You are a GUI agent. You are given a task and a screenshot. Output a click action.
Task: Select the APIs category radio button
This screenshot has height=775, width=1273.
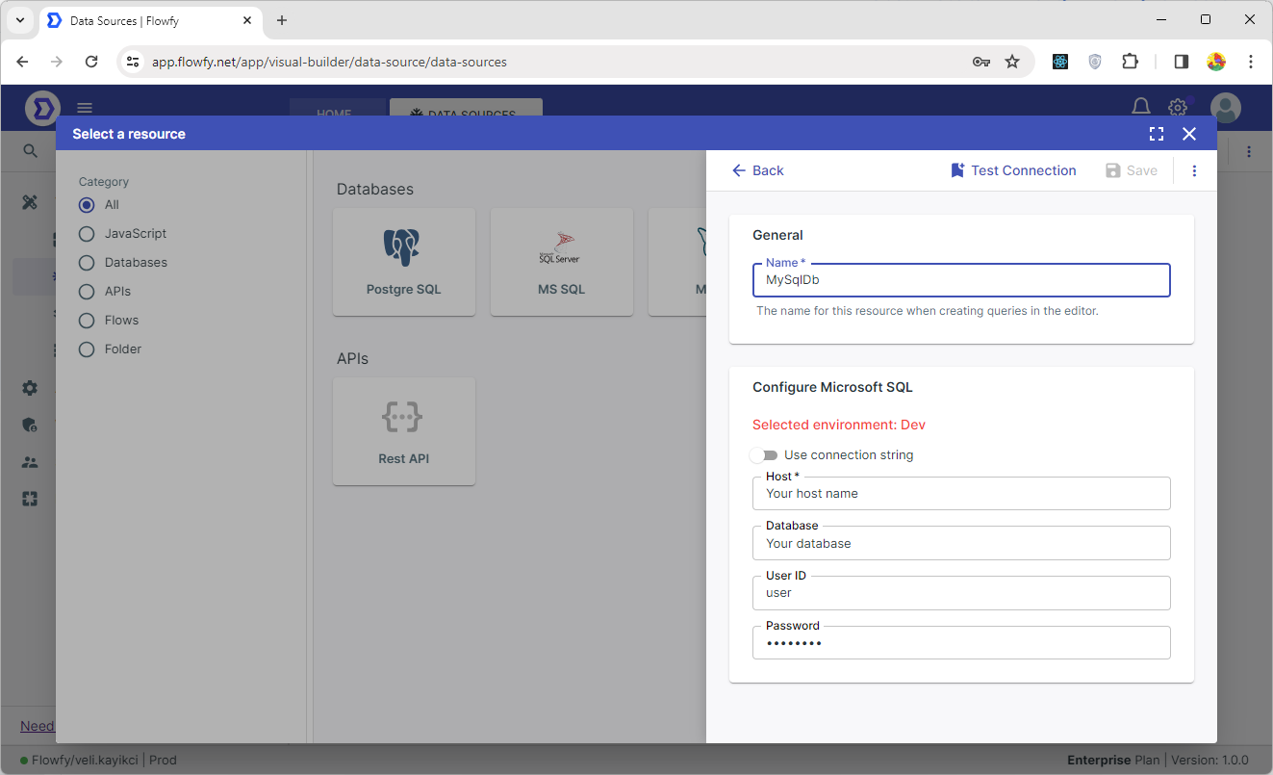click(87, 292)
